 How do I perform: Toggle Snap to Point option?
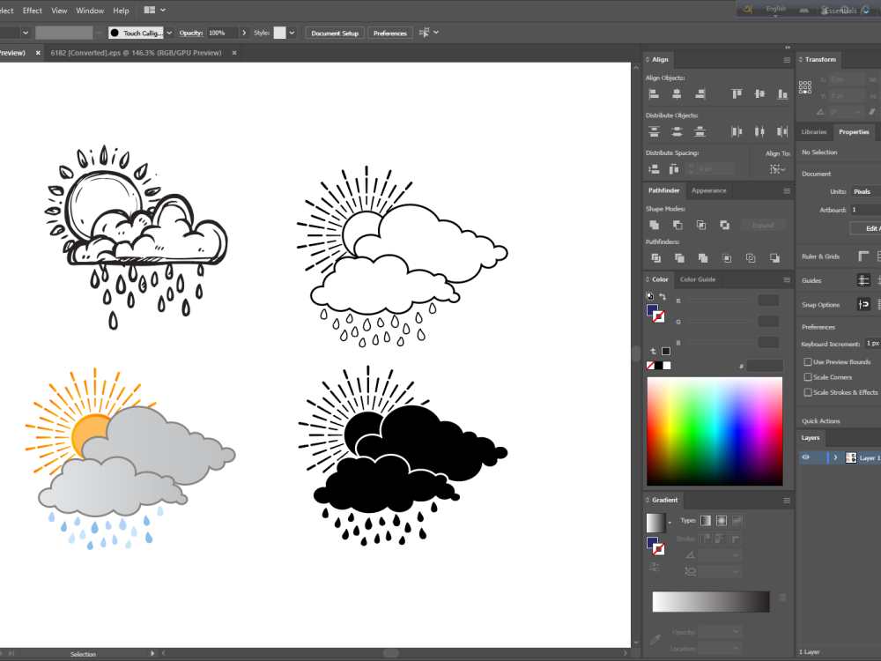(x=863, y=305)
